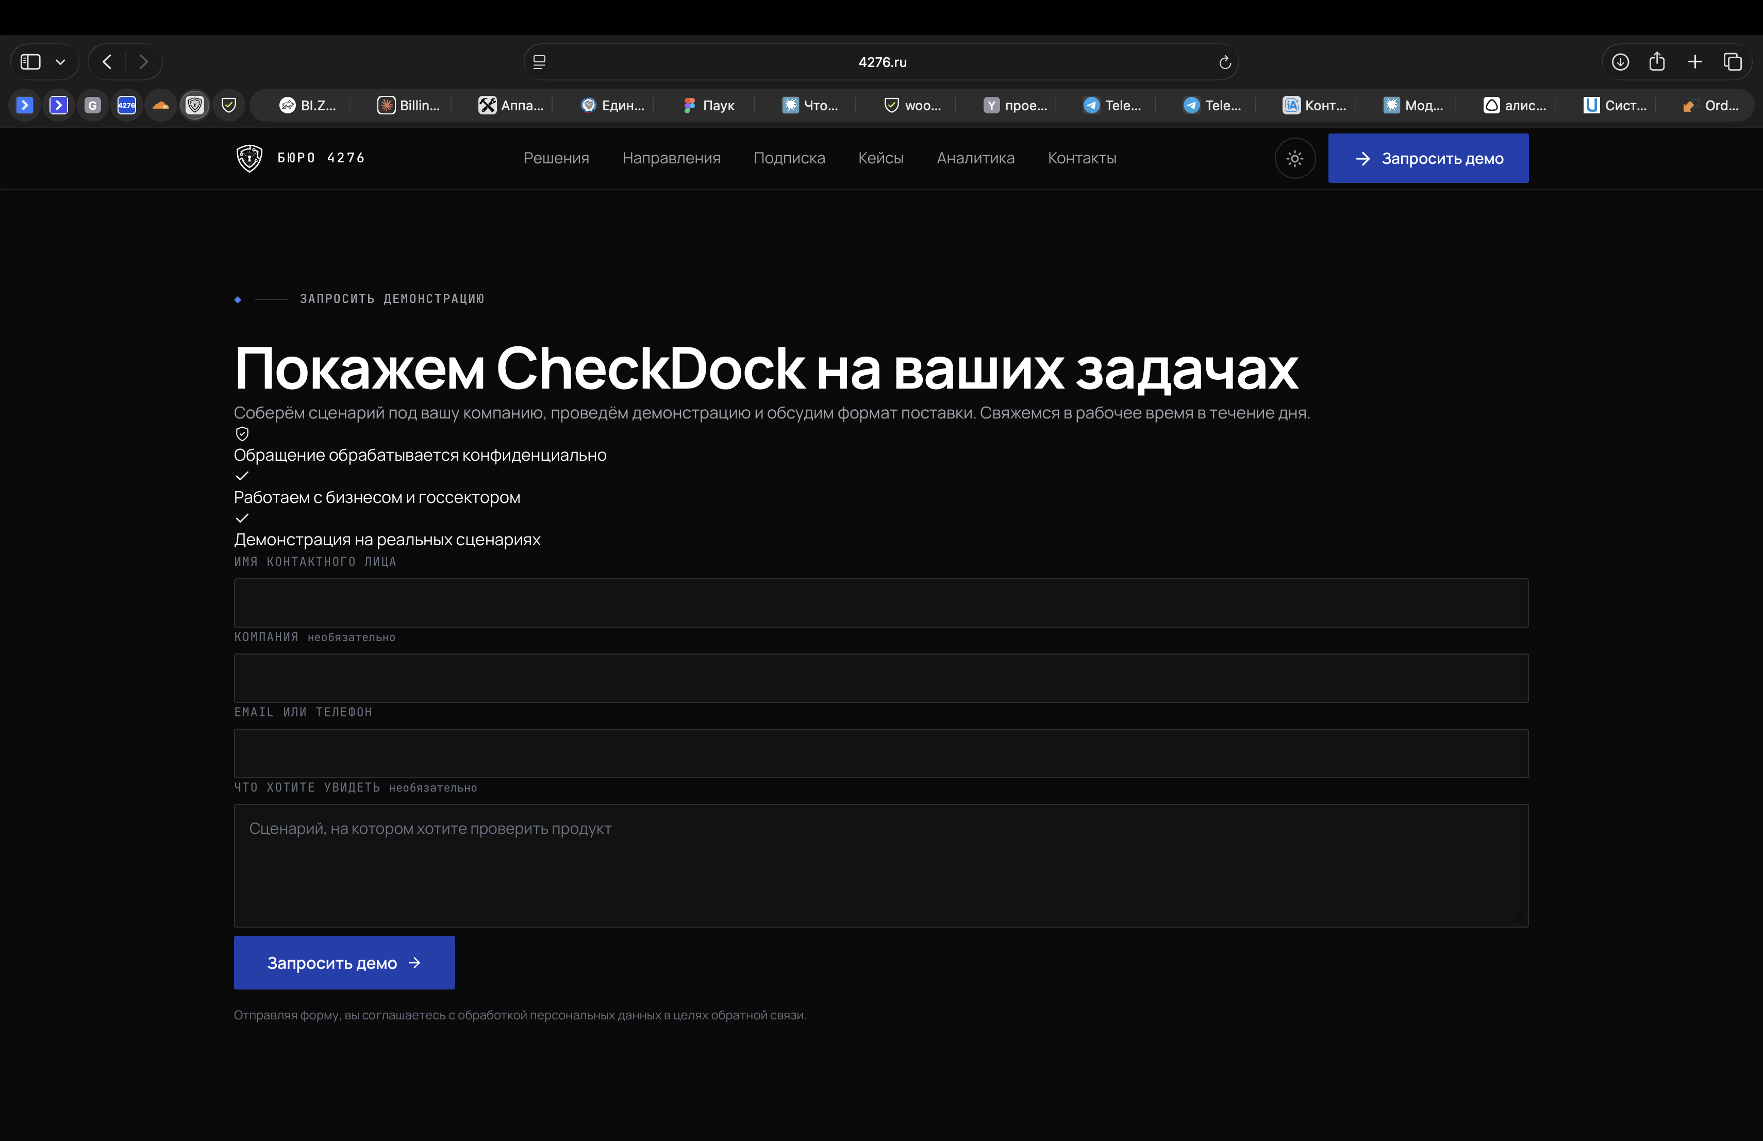Switch to the алис... tab
The image size is (1763, 1141).
click(x=1515, y=105)
